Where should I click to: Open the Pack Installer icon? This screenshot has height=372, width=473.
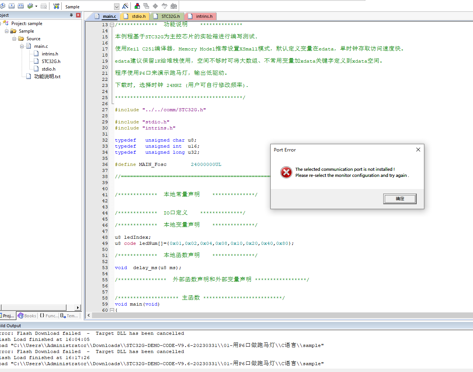click(174, 6)
